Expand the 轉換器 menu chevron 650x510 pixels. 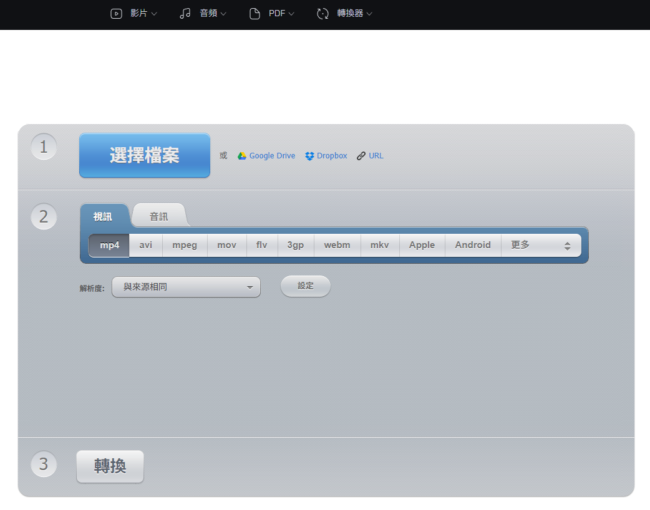coord(369,13)
